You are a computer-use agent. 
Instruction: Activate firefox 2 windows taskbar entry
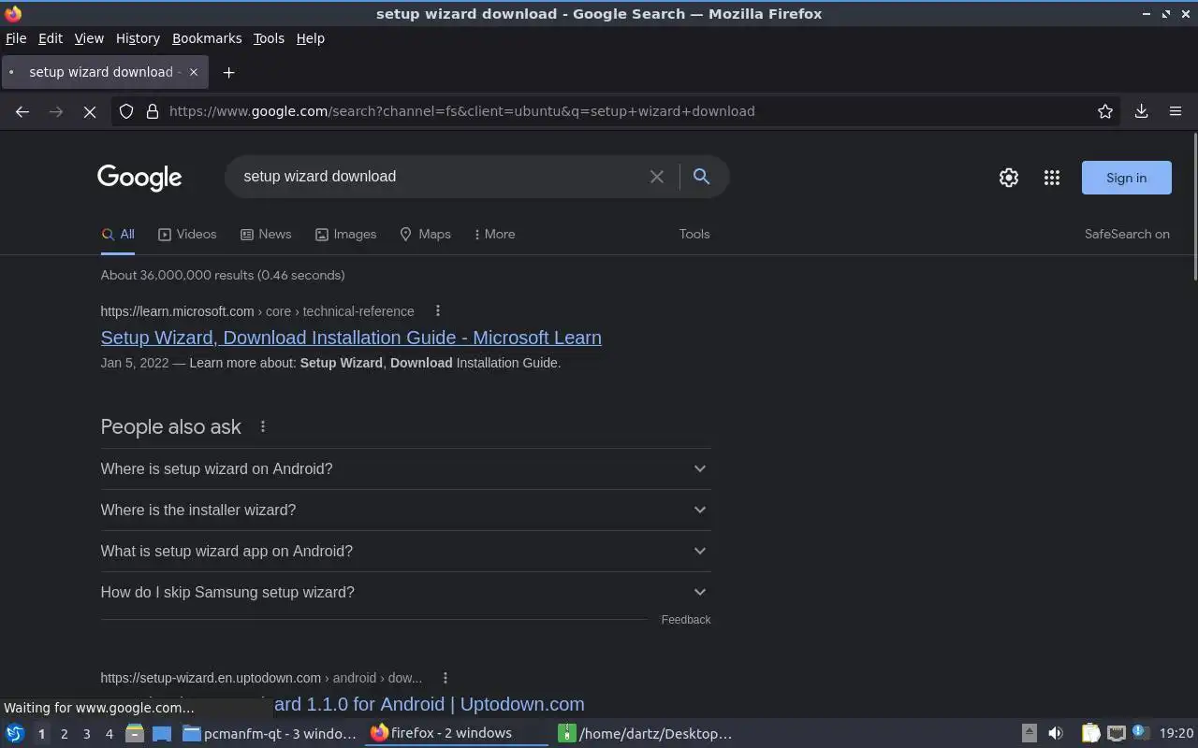[458, 733]
